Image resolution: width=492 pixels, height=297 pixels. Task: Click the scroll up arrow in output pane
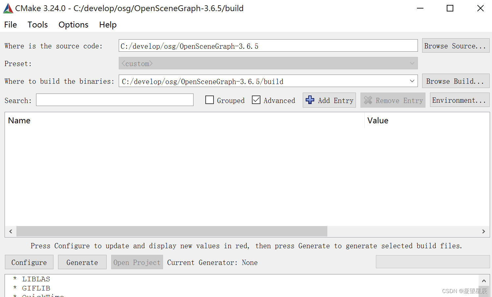pyautogui.click(x=484, y=281)
